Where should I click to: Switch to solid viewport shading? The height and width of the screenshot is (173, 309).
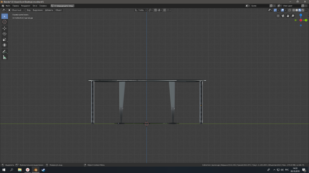(297, 10)
